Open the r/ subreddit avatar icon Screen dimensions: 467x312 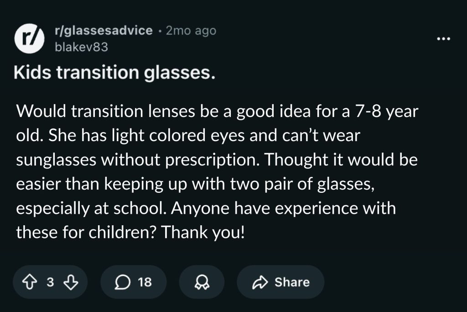pyautogui.click(x=27, y=38)
